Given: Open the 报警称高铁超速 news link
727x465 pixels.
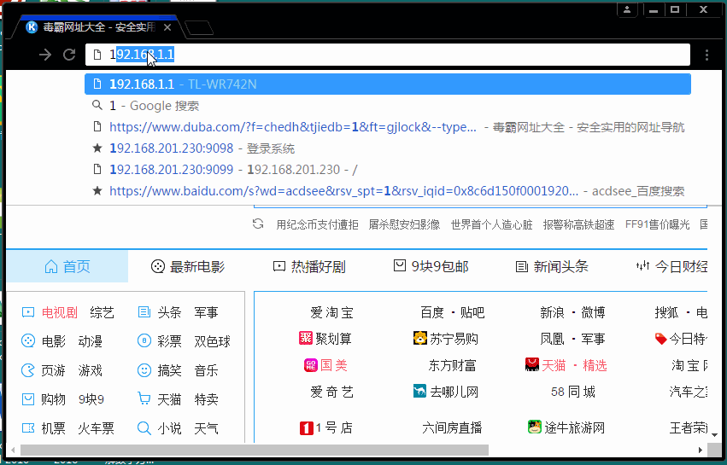Looking at the screenshot, I should click(578, 225).
